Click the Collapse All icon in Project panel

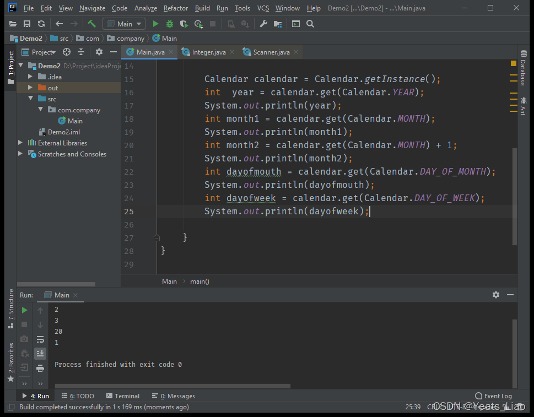[x=81, y=52]
